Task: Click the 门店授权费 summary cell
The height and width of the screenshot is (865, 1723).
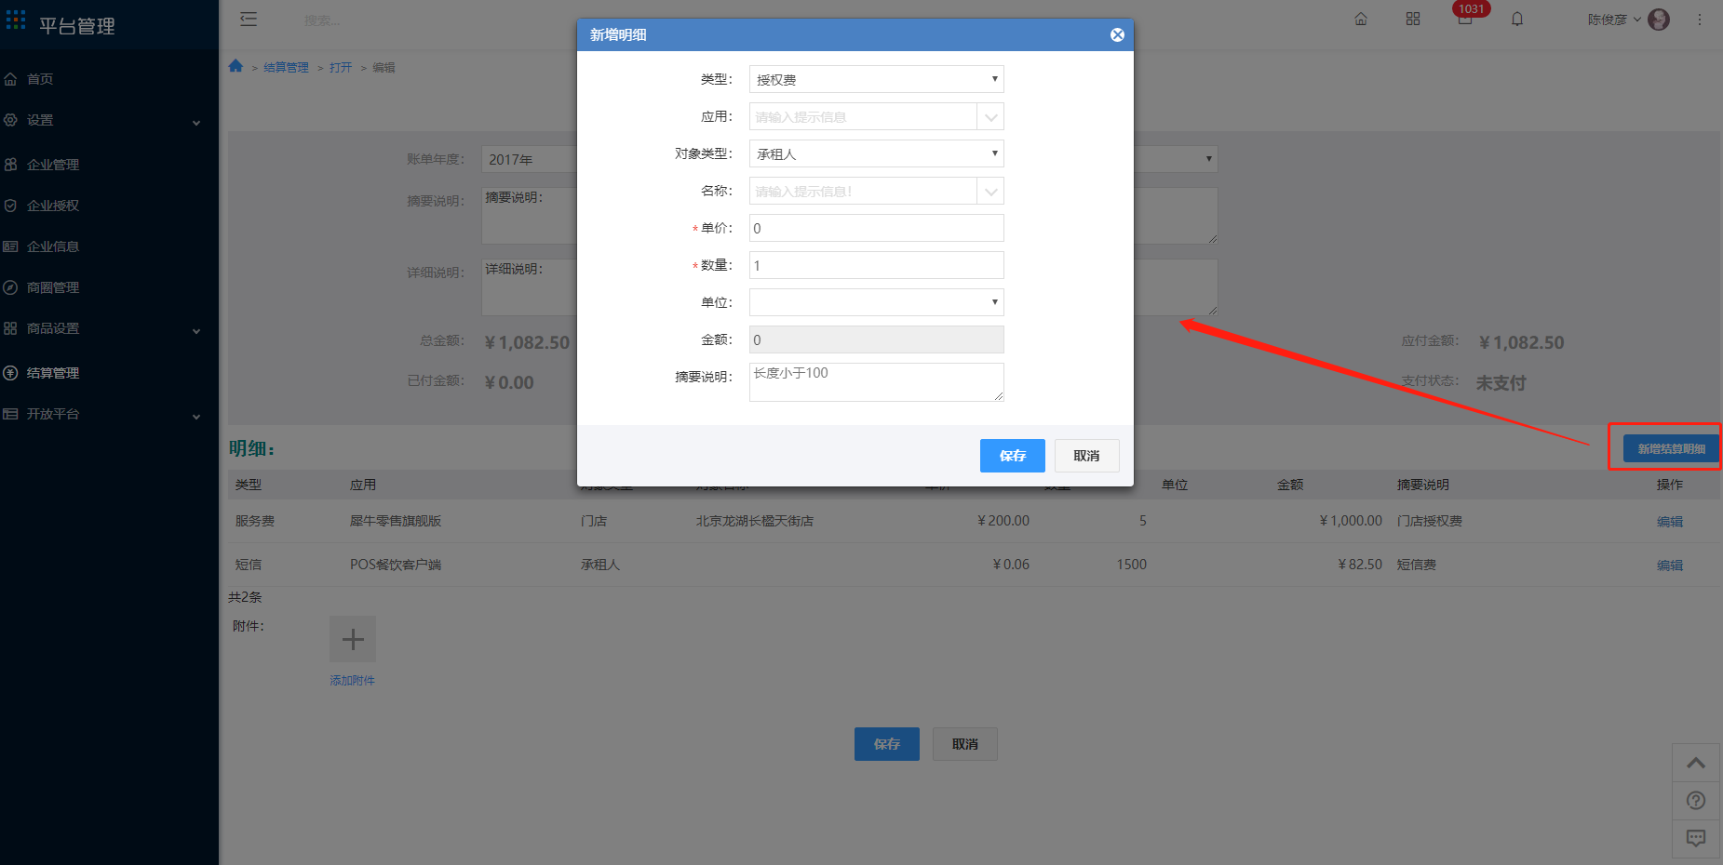Action: [x=1430, y=521]
